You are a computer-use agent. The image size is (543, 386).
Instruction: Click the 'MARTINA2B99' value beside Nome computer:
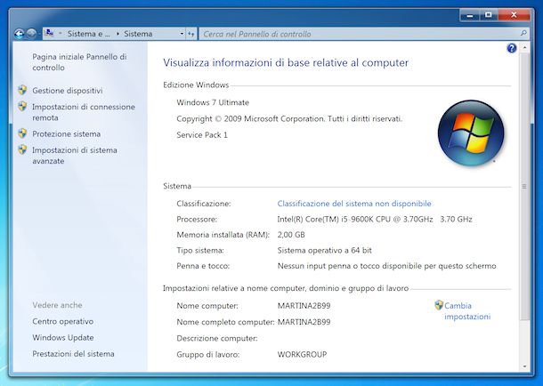point(304,306)
